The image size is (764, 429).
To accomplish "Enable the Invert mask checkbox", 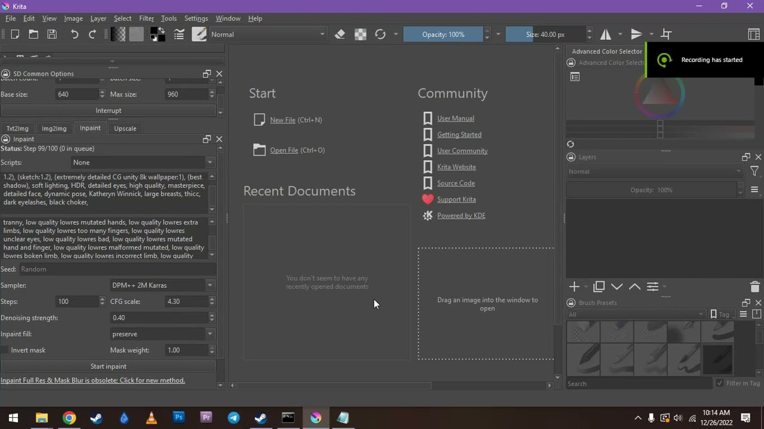I will coord(5,350).
